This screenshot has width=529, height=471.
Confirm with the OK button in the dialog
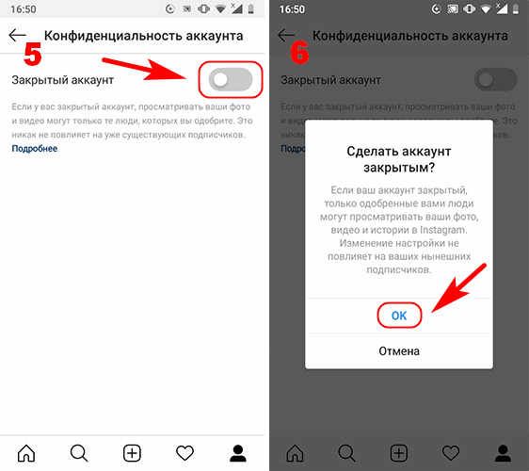(x=399, y=316)
